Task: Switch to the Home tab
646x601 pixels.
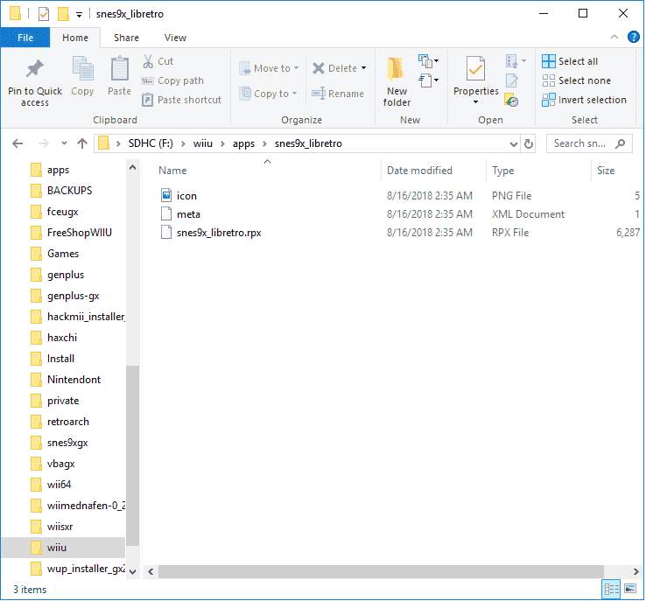Action: pyautogui.click(x=75, y=38)
